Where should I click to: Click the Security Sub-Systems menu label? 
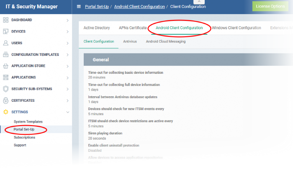32,89
